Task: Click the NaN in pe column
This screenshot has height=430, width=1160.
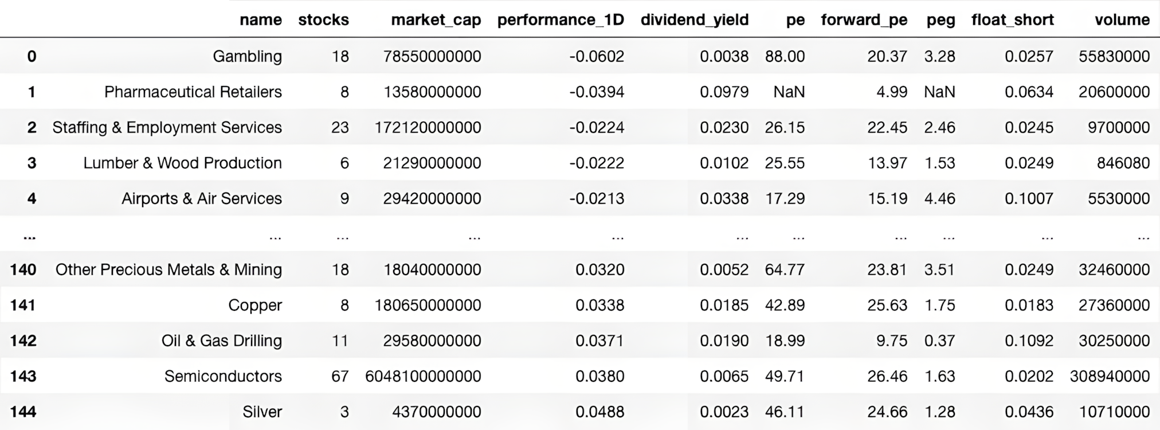Action: 789,92
